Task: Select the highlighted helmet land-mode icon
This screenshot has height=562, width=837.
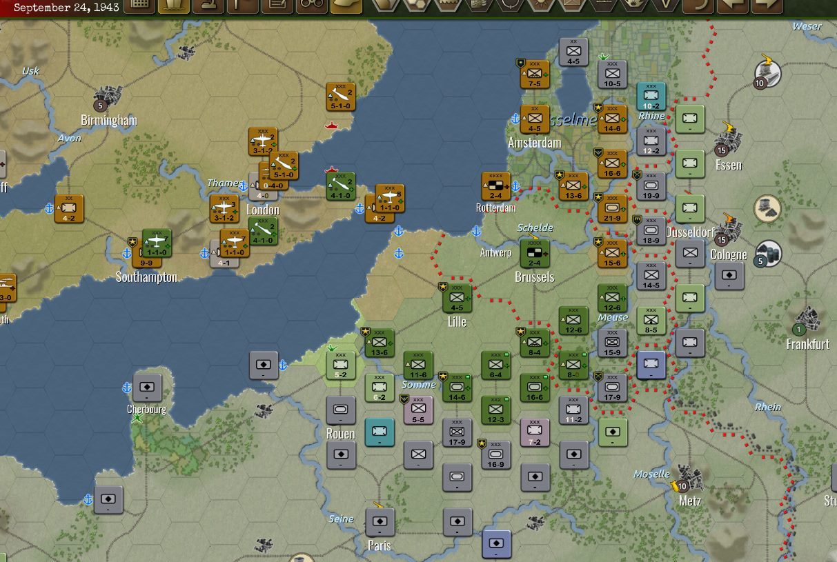Action: click(x=347, y=6)
